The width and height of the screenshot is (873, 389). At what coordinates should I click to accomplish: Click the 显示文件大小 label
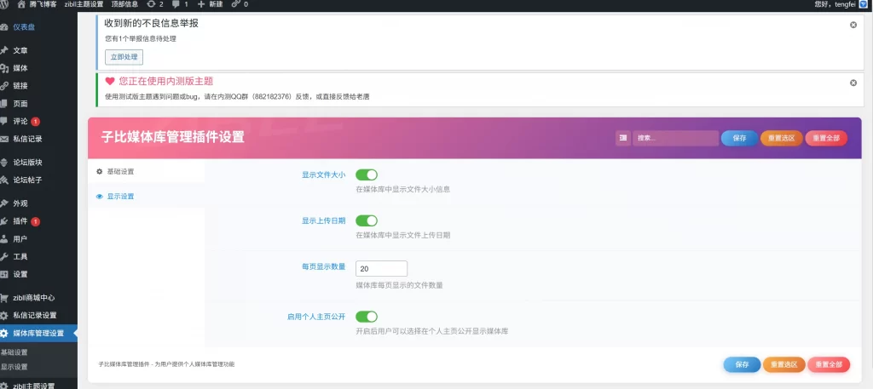(323, 174)
